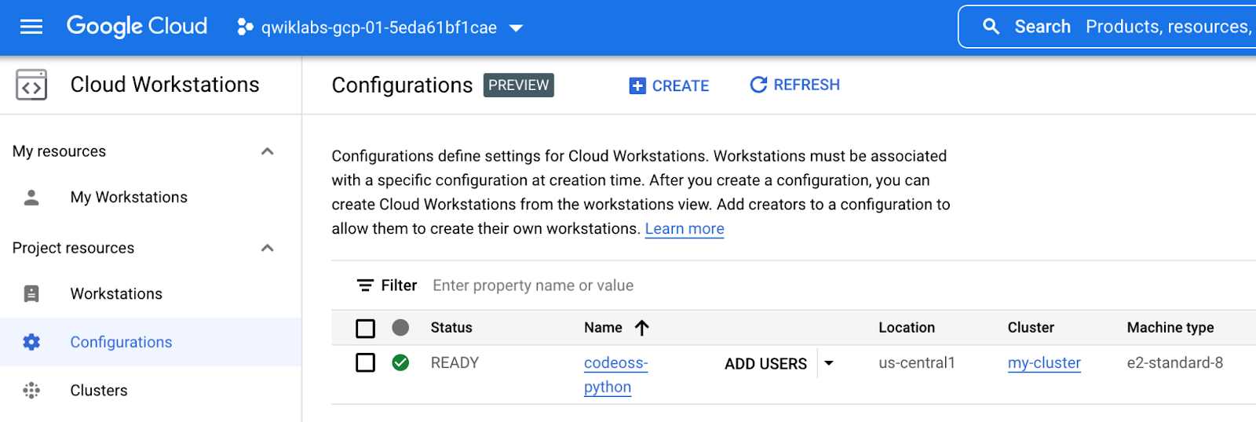Image resolution: width=1256 pixels, height=422 pixels.
Task: Select all rows with header checkbox
Action: click(366, 328)
